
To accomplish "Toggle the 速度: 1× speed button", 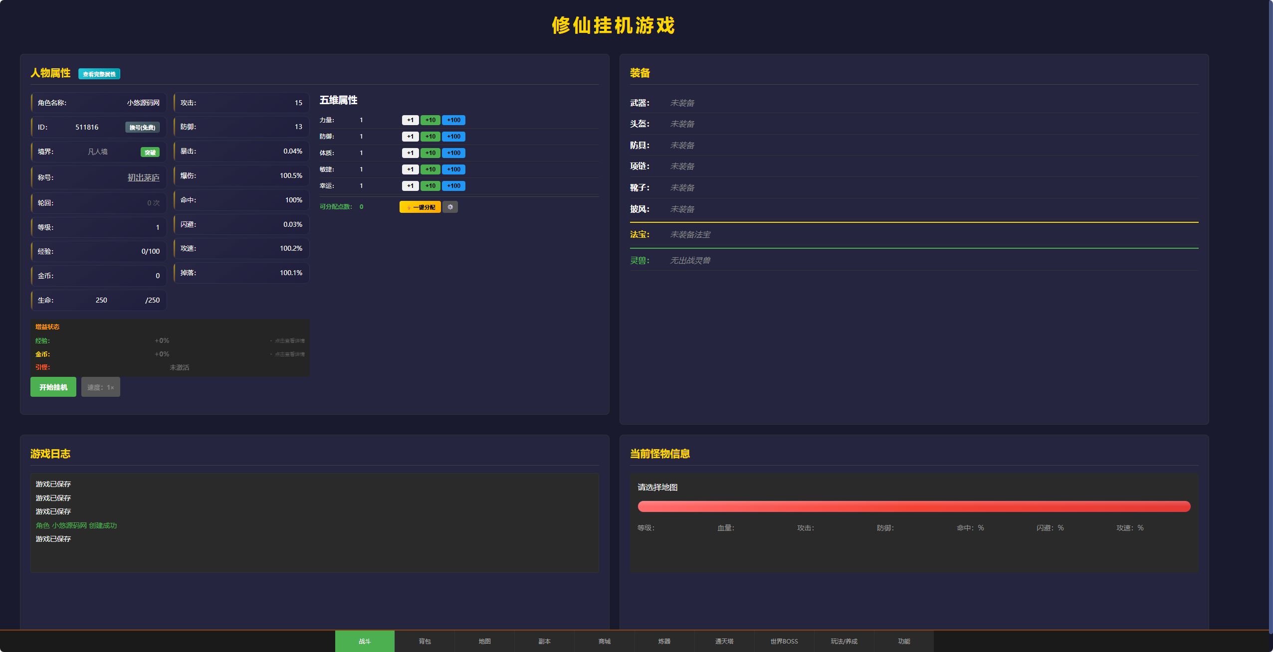I will 101,387.
